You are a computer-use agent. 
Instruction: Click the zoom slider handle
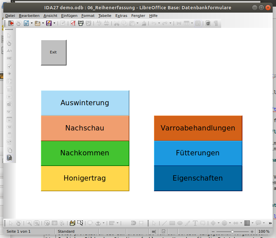pos(232,232)
